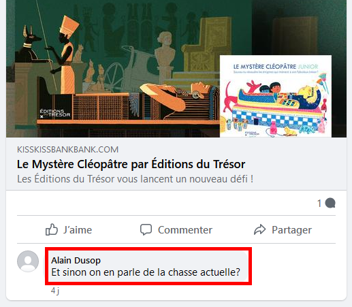Image resolution: width=352 pixels, height=307 pixels.
Task: Click the Partager share arrow icon
Action: coord(259,229)
